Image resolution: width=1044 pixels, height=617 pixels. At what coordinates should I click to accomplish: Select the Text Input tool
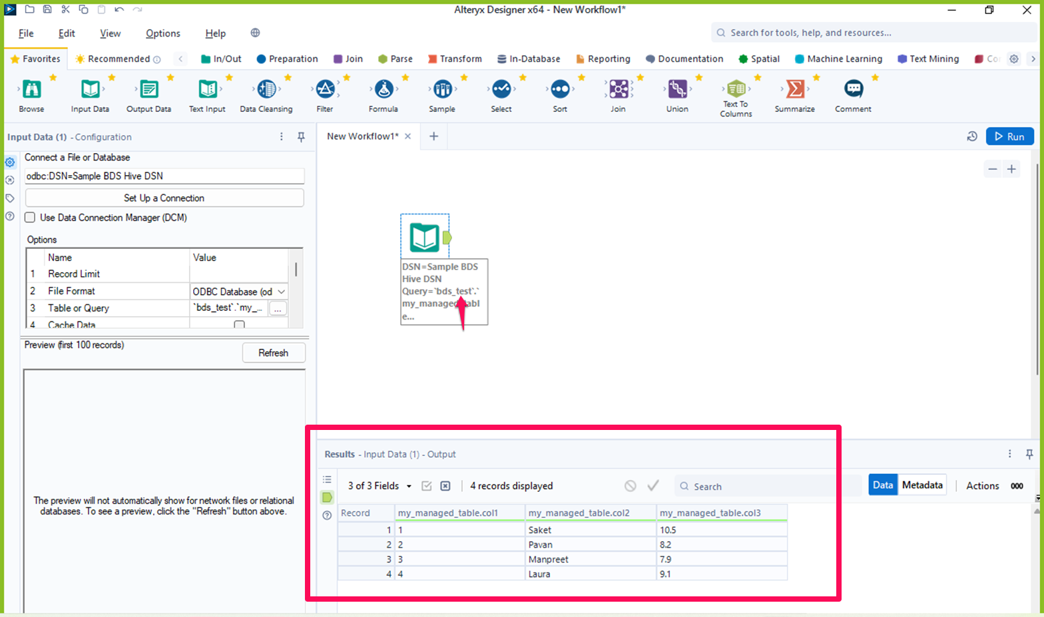pyautogui.click(x=207, y=89)
